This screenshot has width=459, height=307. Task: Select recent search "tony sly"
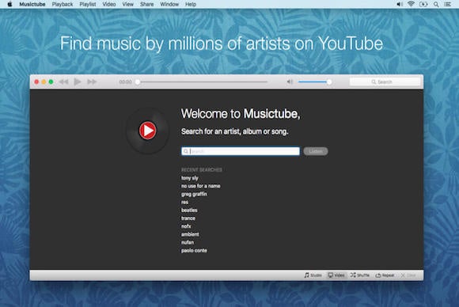pos(190,178)
